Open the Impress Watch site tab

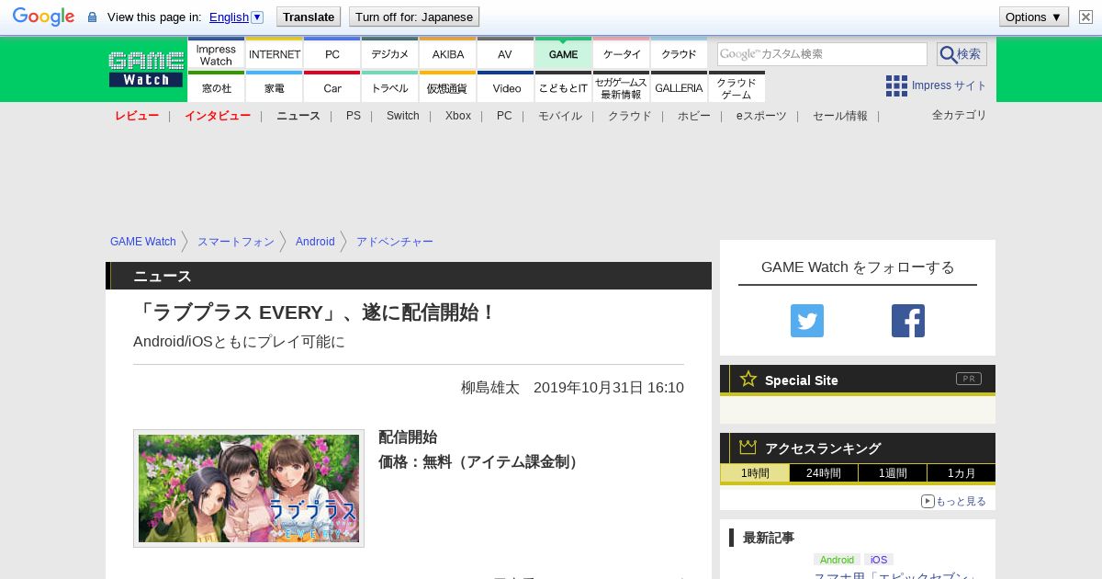[216, 53]
